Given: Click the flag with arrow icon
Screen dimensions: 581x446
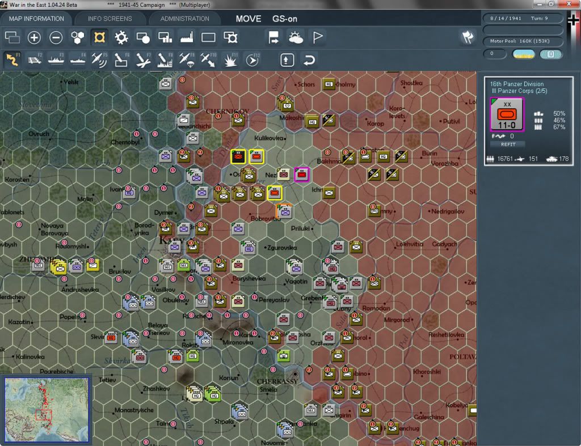Looking at the screenshot, I should pos(273,37).
